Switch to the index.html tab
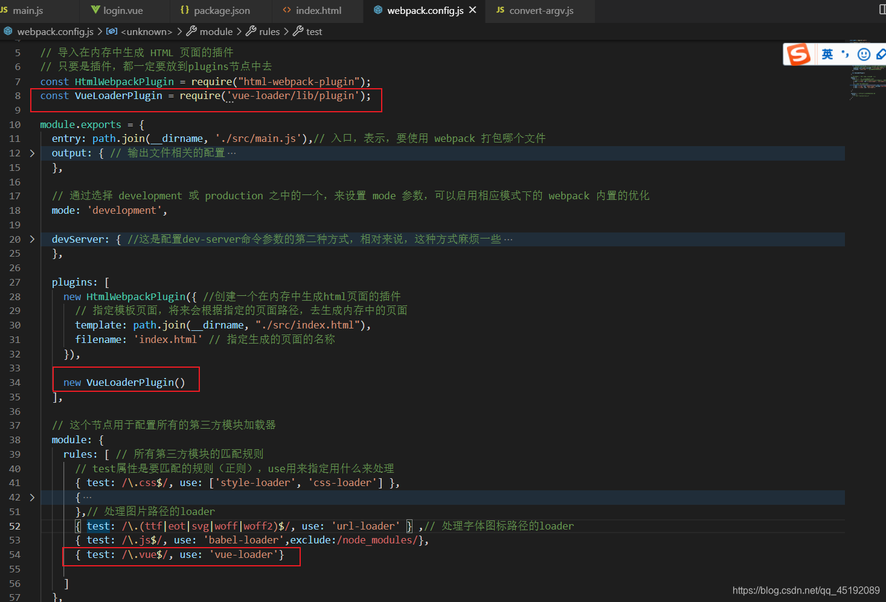Viewport: 886px width, 602px height. [x=318, y=10]
